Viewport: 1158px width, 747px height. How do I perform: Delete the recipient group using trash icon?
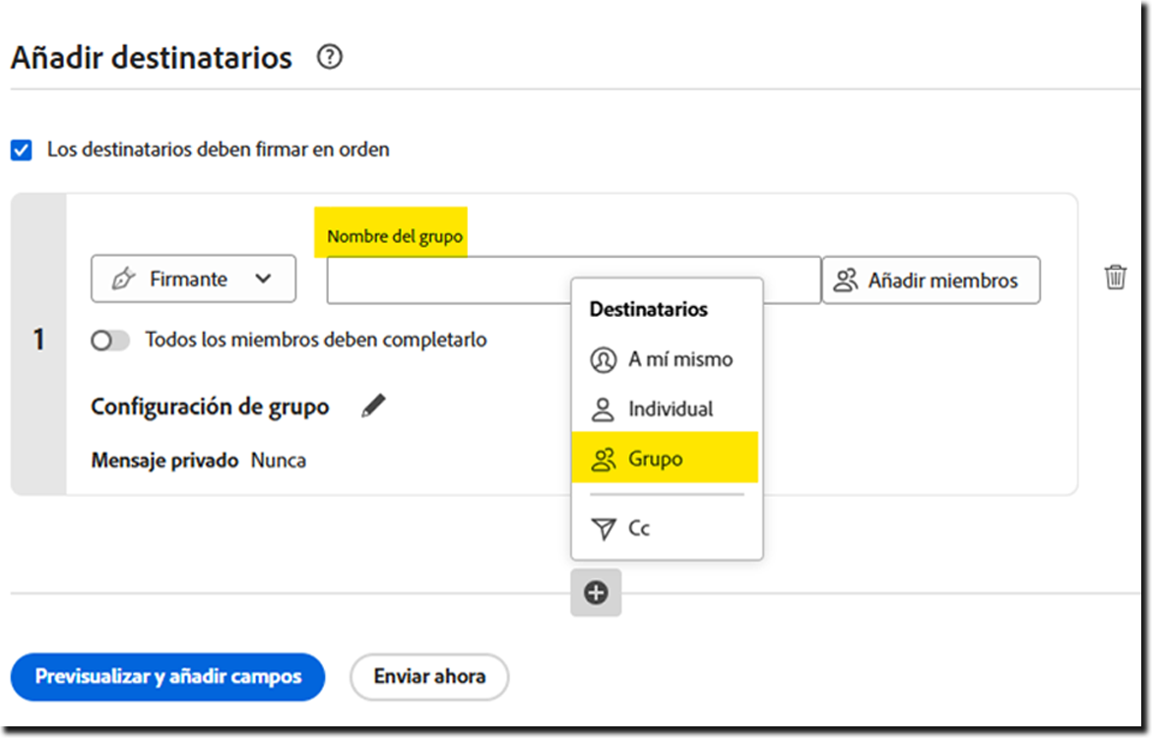tap(1115, 278)
